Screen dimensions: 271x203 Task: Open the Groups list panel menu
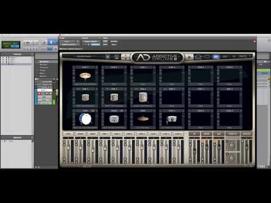pos(32,138)
